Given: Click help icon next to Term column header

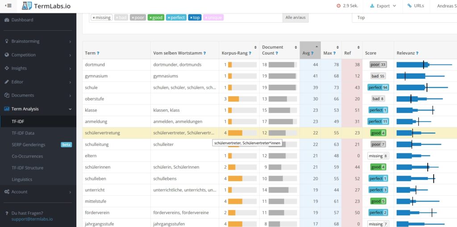Looking at the screenshot, I should pyautogui.click(x=98, y=53).
